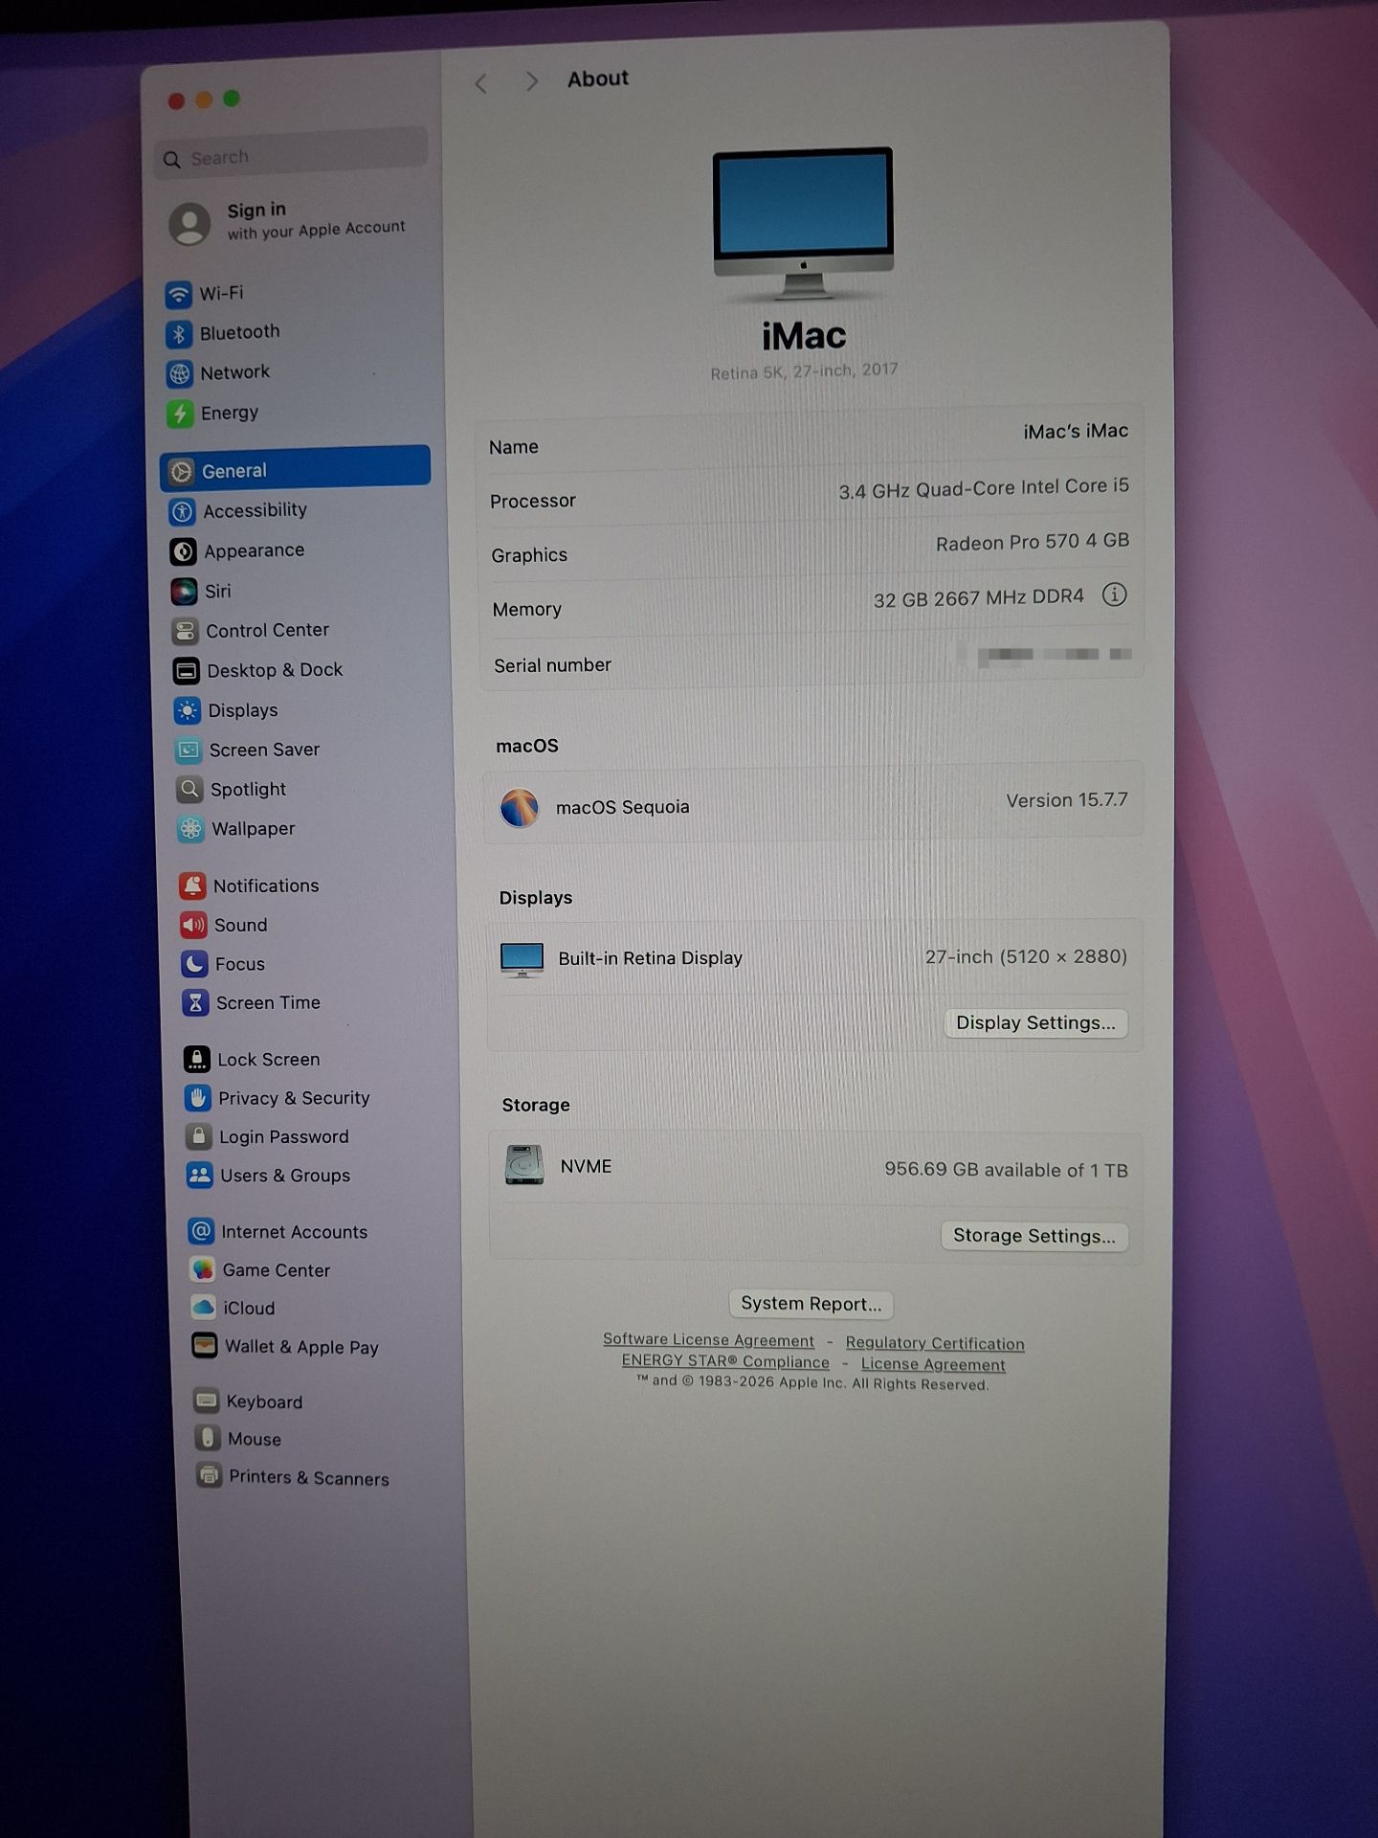
Task: Click the Bluetooth icon in sidebar
Action: click(x=179, y=333)
